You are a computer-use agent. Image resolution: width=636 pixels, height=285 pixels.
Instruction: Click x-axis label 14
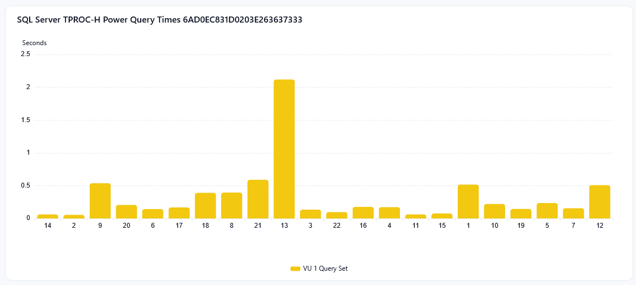tap(47, 226)
